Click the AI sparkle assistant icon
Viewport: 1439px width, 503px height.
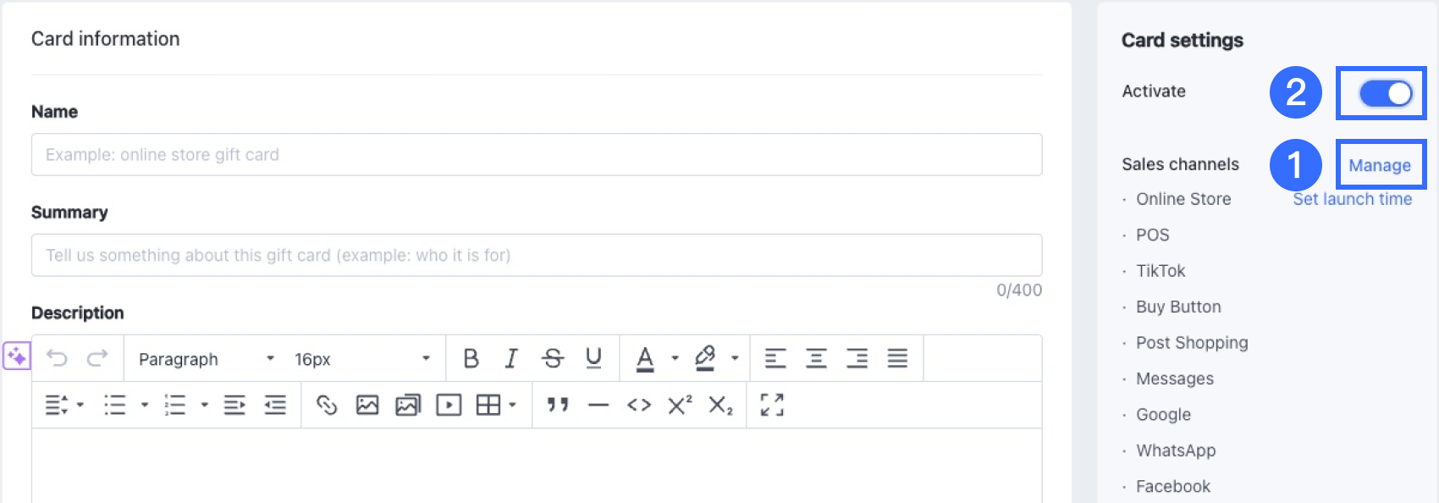pyautogui.click(x=17, y=357)
